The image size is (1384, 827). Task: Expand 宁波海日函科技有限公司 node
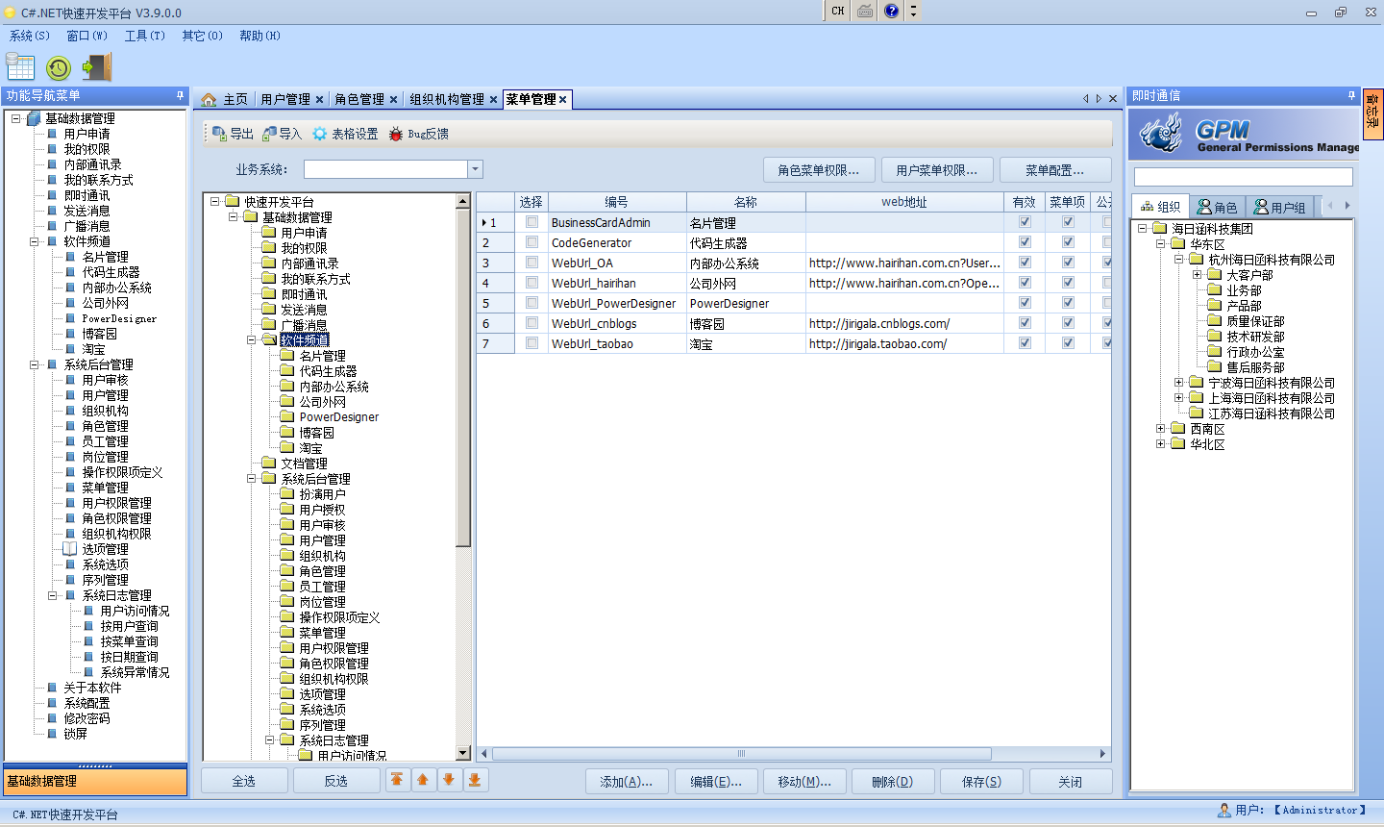(1179, 383)
